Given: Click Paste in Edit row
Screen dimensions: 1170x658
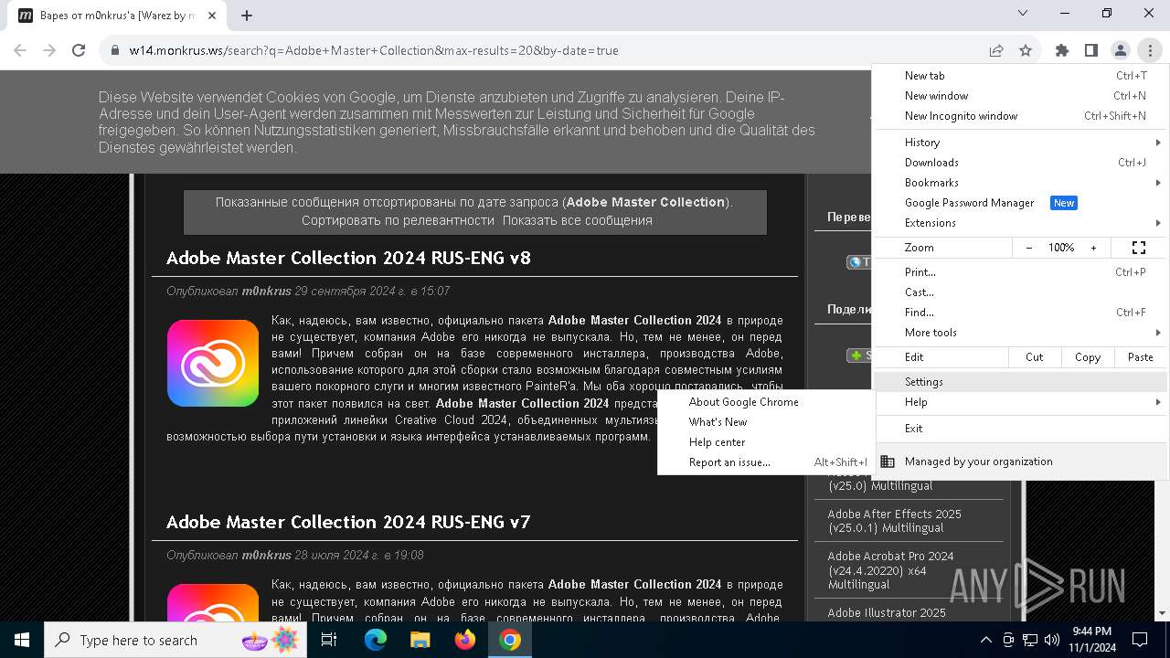Looking at the screenshot, I should [1140, 357].
